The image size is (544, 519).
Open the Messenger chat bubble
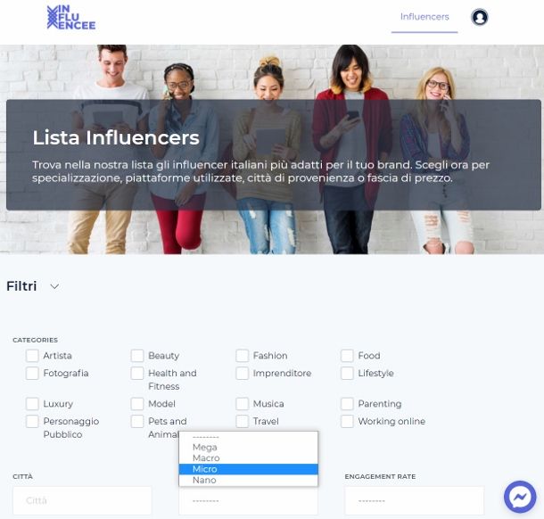point(520,497)
